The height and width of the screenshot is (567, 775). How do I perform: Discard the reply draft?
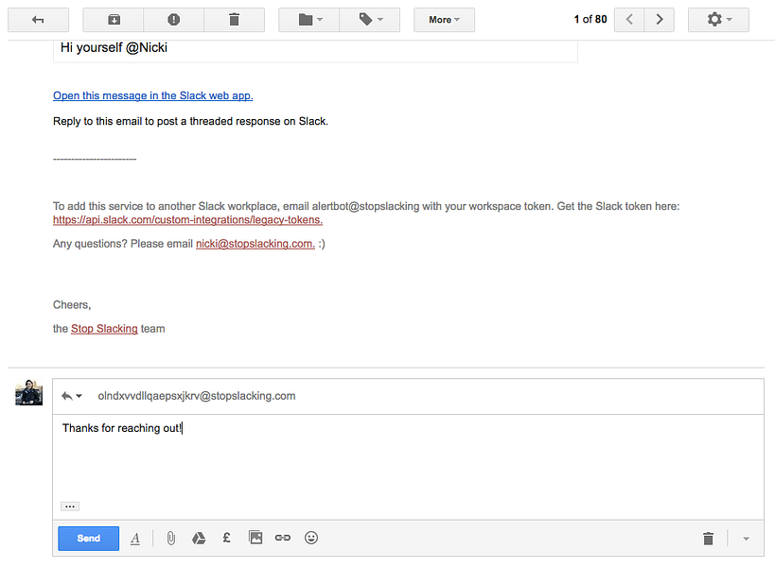click(x=708, y=539)
